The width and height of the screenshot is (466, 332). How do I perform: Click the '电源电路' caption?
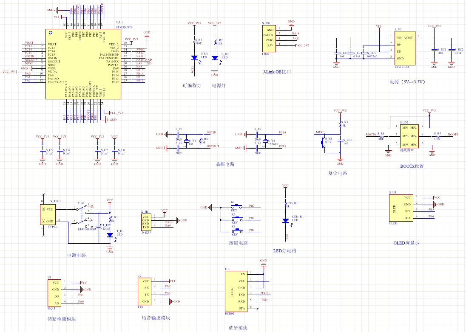[77, 255]
